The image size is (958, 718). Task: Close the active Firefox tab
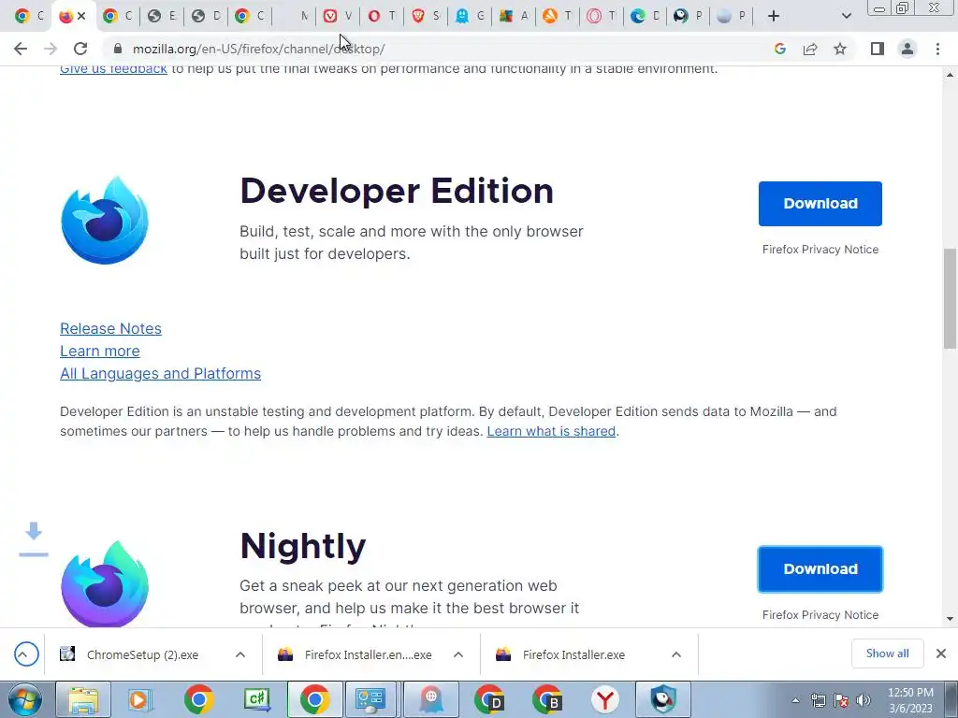tap(82, 16)
